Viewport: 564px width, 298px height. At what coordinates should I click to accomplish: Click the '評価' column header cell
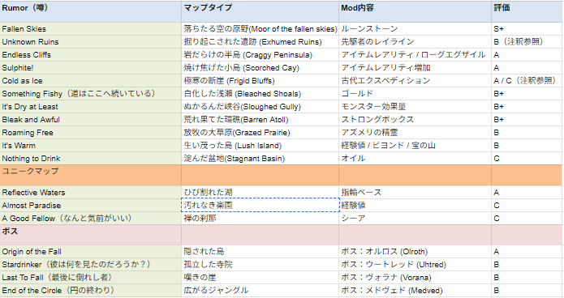tap(527, 11)
